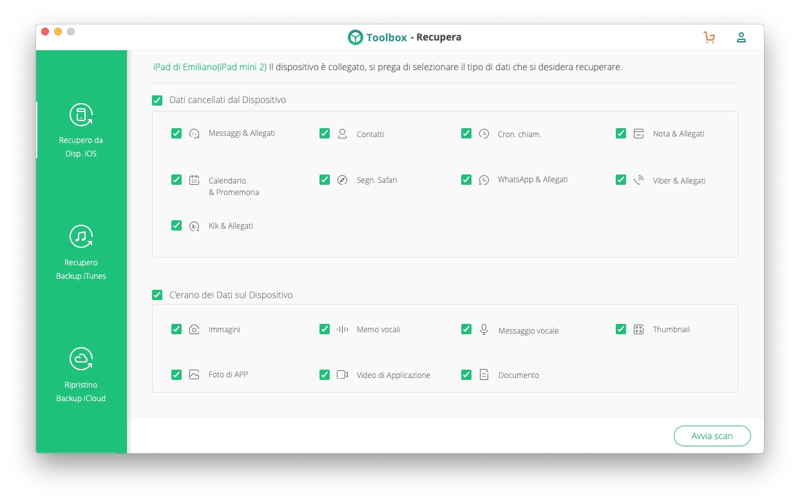Click the Memo vocali waveform icon
The image size is (800, 501).
pyautogui.click(x=343, y=329)
